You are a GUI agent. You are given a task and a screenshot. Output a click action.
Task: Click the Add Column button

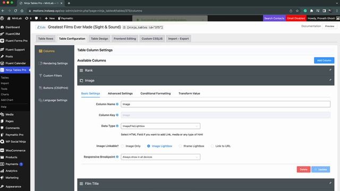(x=324, y=60)
